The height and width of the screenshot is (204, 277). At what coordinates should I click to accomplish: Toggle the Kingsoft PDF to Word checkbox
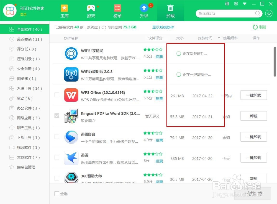pyautogui.click(x=57, y=116)
